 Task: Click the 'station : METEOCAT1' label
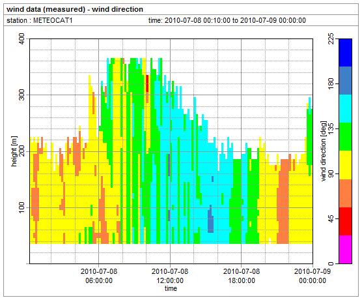point(40,21)
